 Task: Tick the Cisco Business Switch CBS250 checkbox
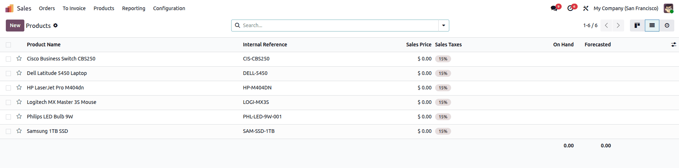pyautogui.click(x=8, y=59)
